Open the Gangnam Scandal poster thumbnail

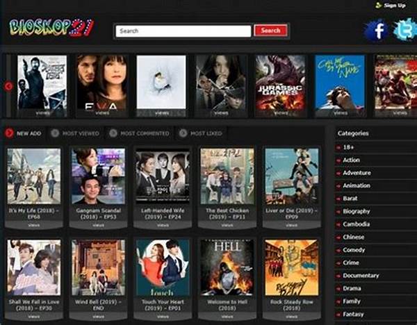tap(99, 176)
